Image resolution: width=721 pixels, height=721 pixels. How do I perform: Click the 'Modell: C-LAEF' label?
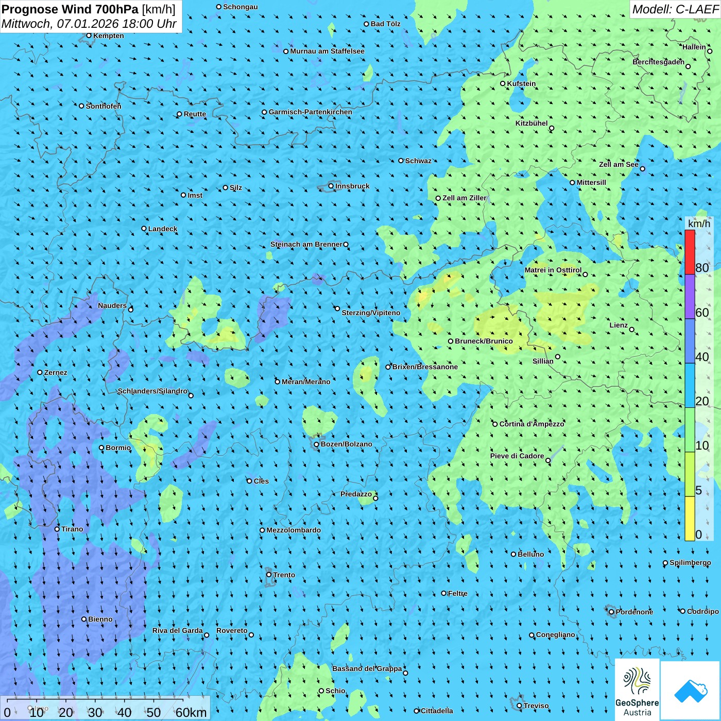[675, 9]
